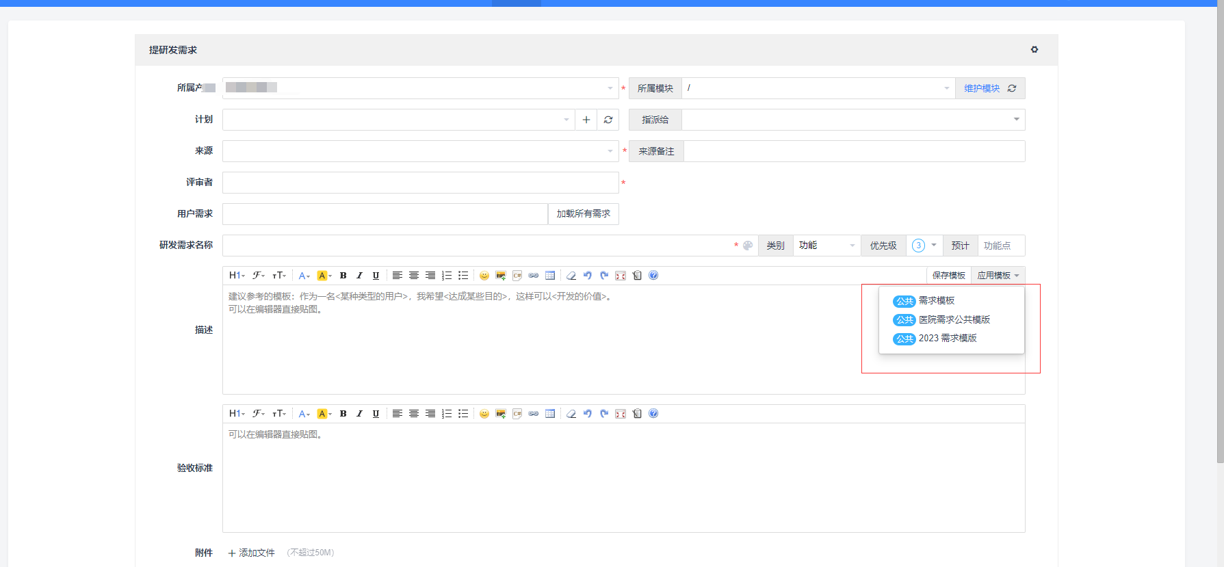Click the plus icon next to 计划
The image size is (1224, 567).
click(586, 120)
